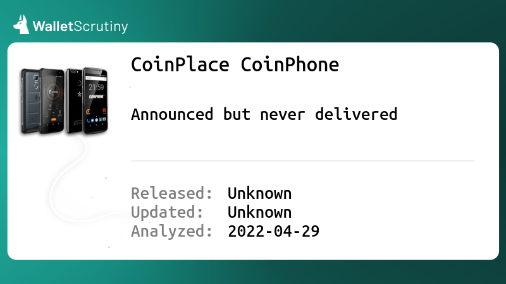506x284 pixels.
Task: Click the slim black phone back view
Action: (x=74, y=100)
